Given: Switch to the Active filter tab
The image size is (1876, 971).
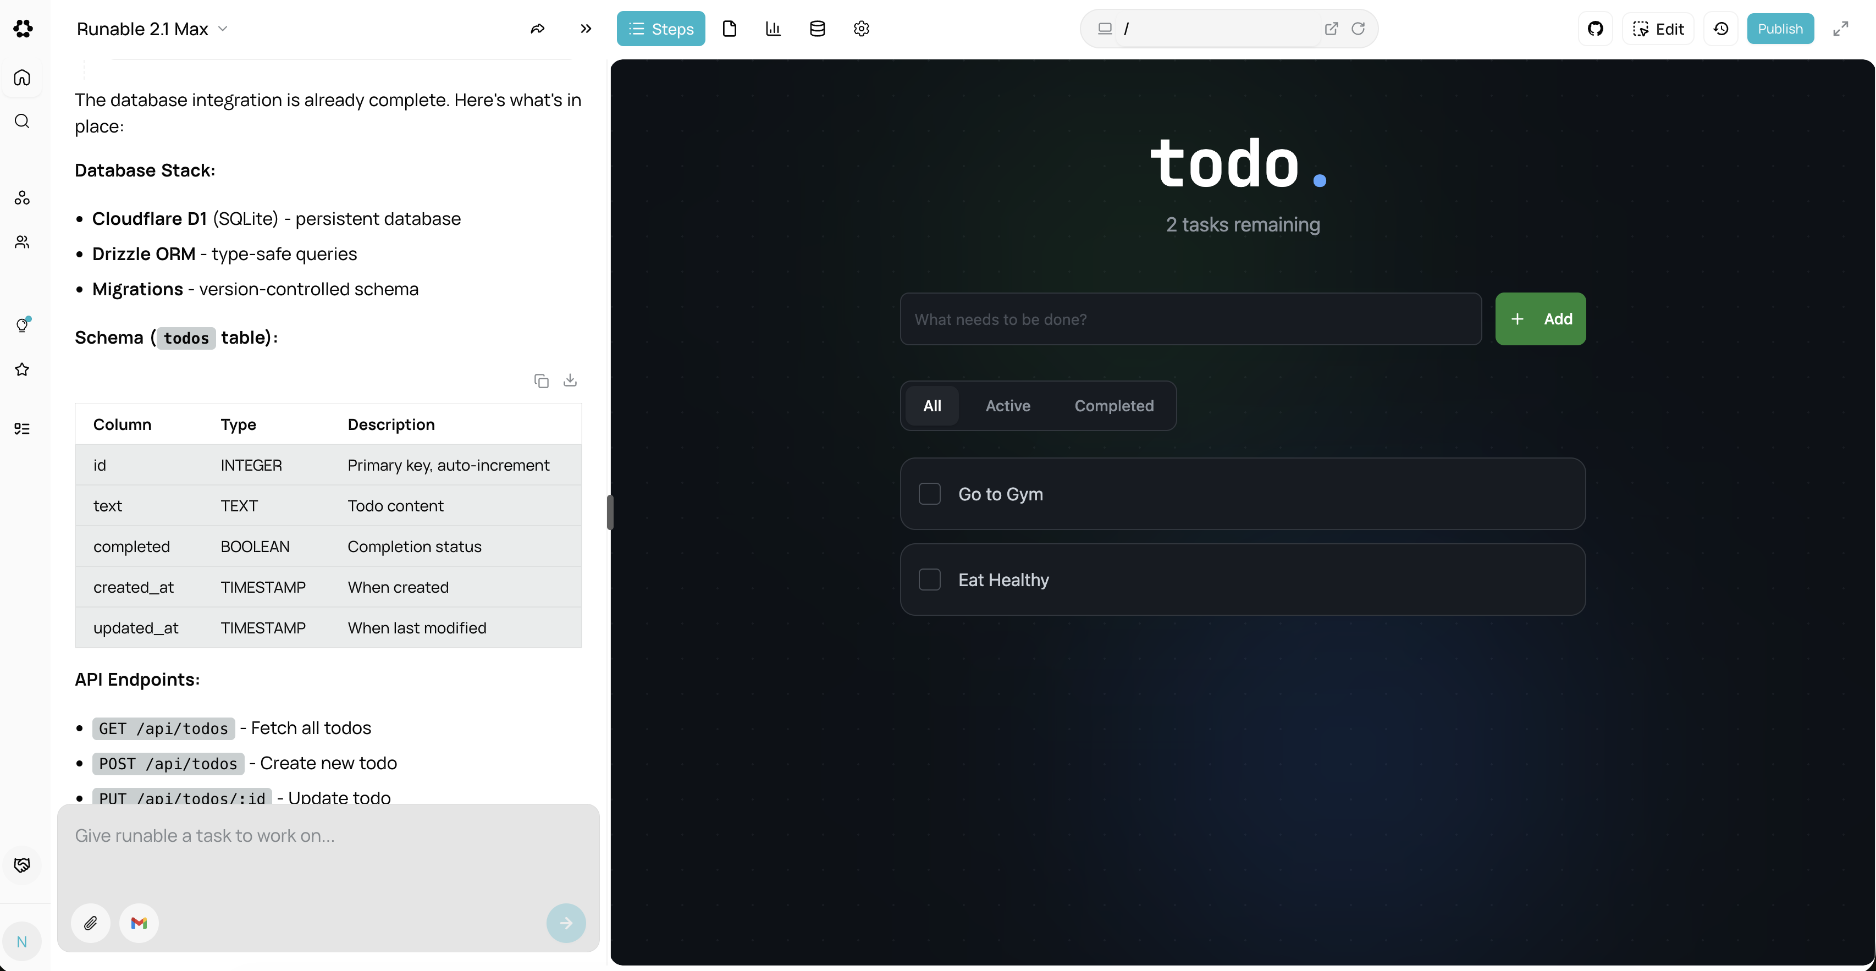Looking at the screenshot, I should 1007,406.
